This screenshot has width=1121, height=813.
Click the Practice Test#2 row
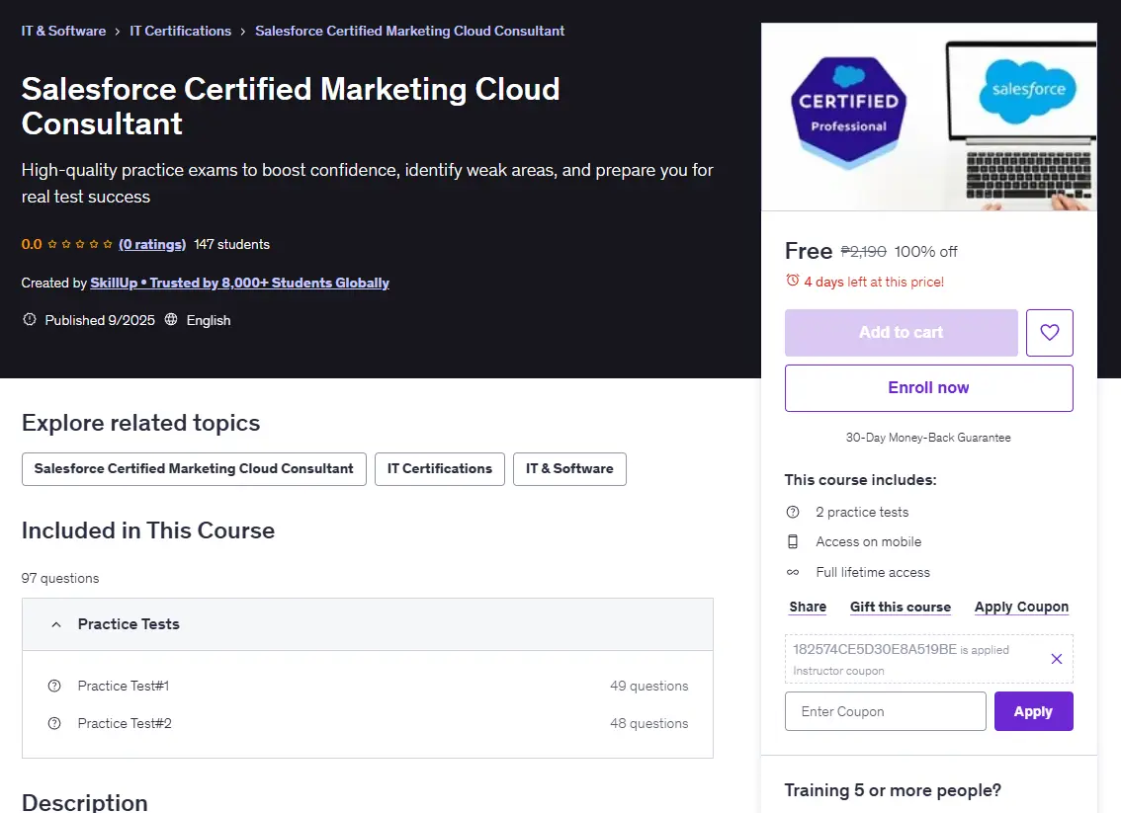368,723
